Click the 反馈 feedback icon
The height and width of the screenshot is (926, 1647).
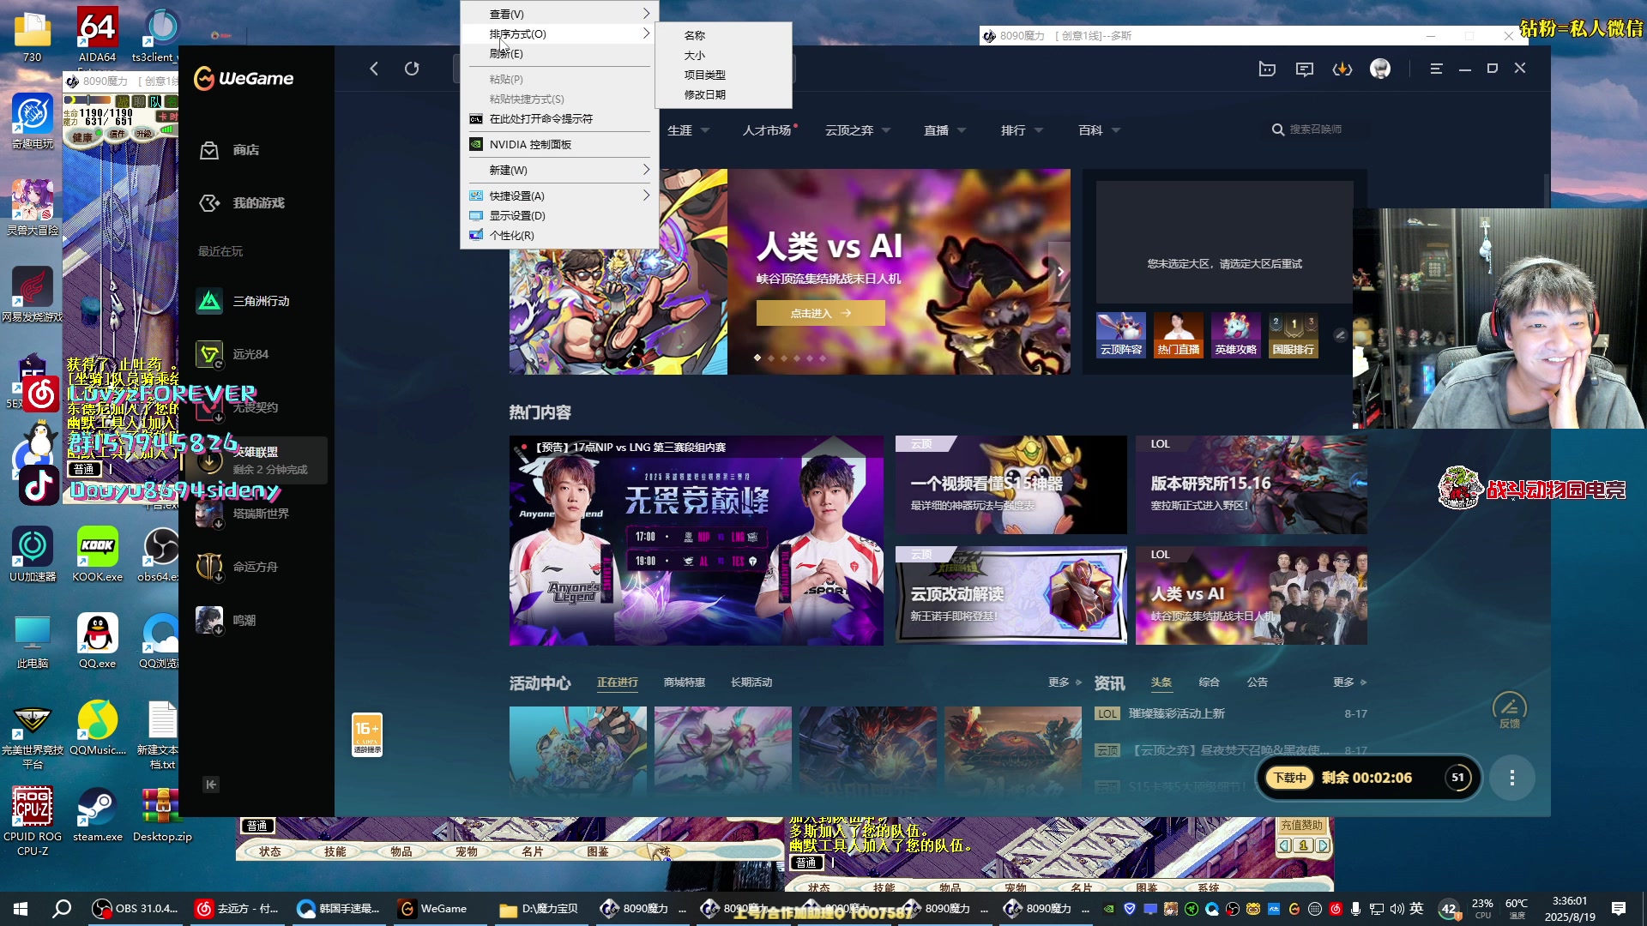pyautogui.click(x=1510, y=711)
